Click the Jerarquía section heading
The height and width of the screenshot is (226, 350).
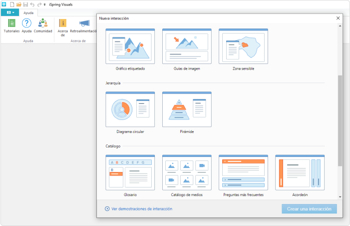pos(113,83)
